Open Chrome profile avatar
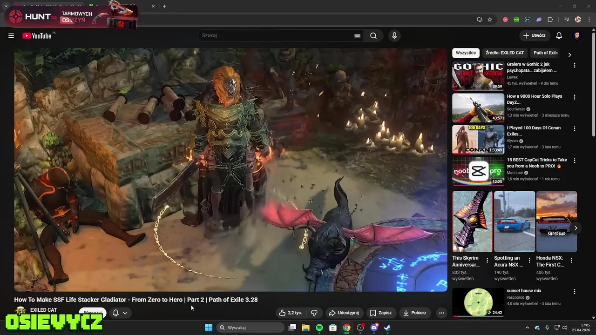596x335 pixels. coord(578,20)
